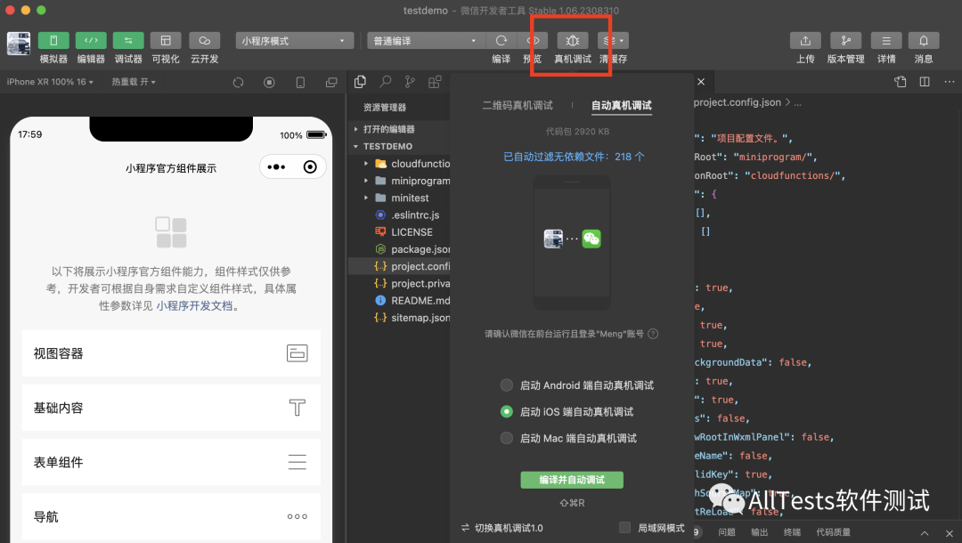
Task: Click the 预览 preview eye icon
Action: coord(532,40)
